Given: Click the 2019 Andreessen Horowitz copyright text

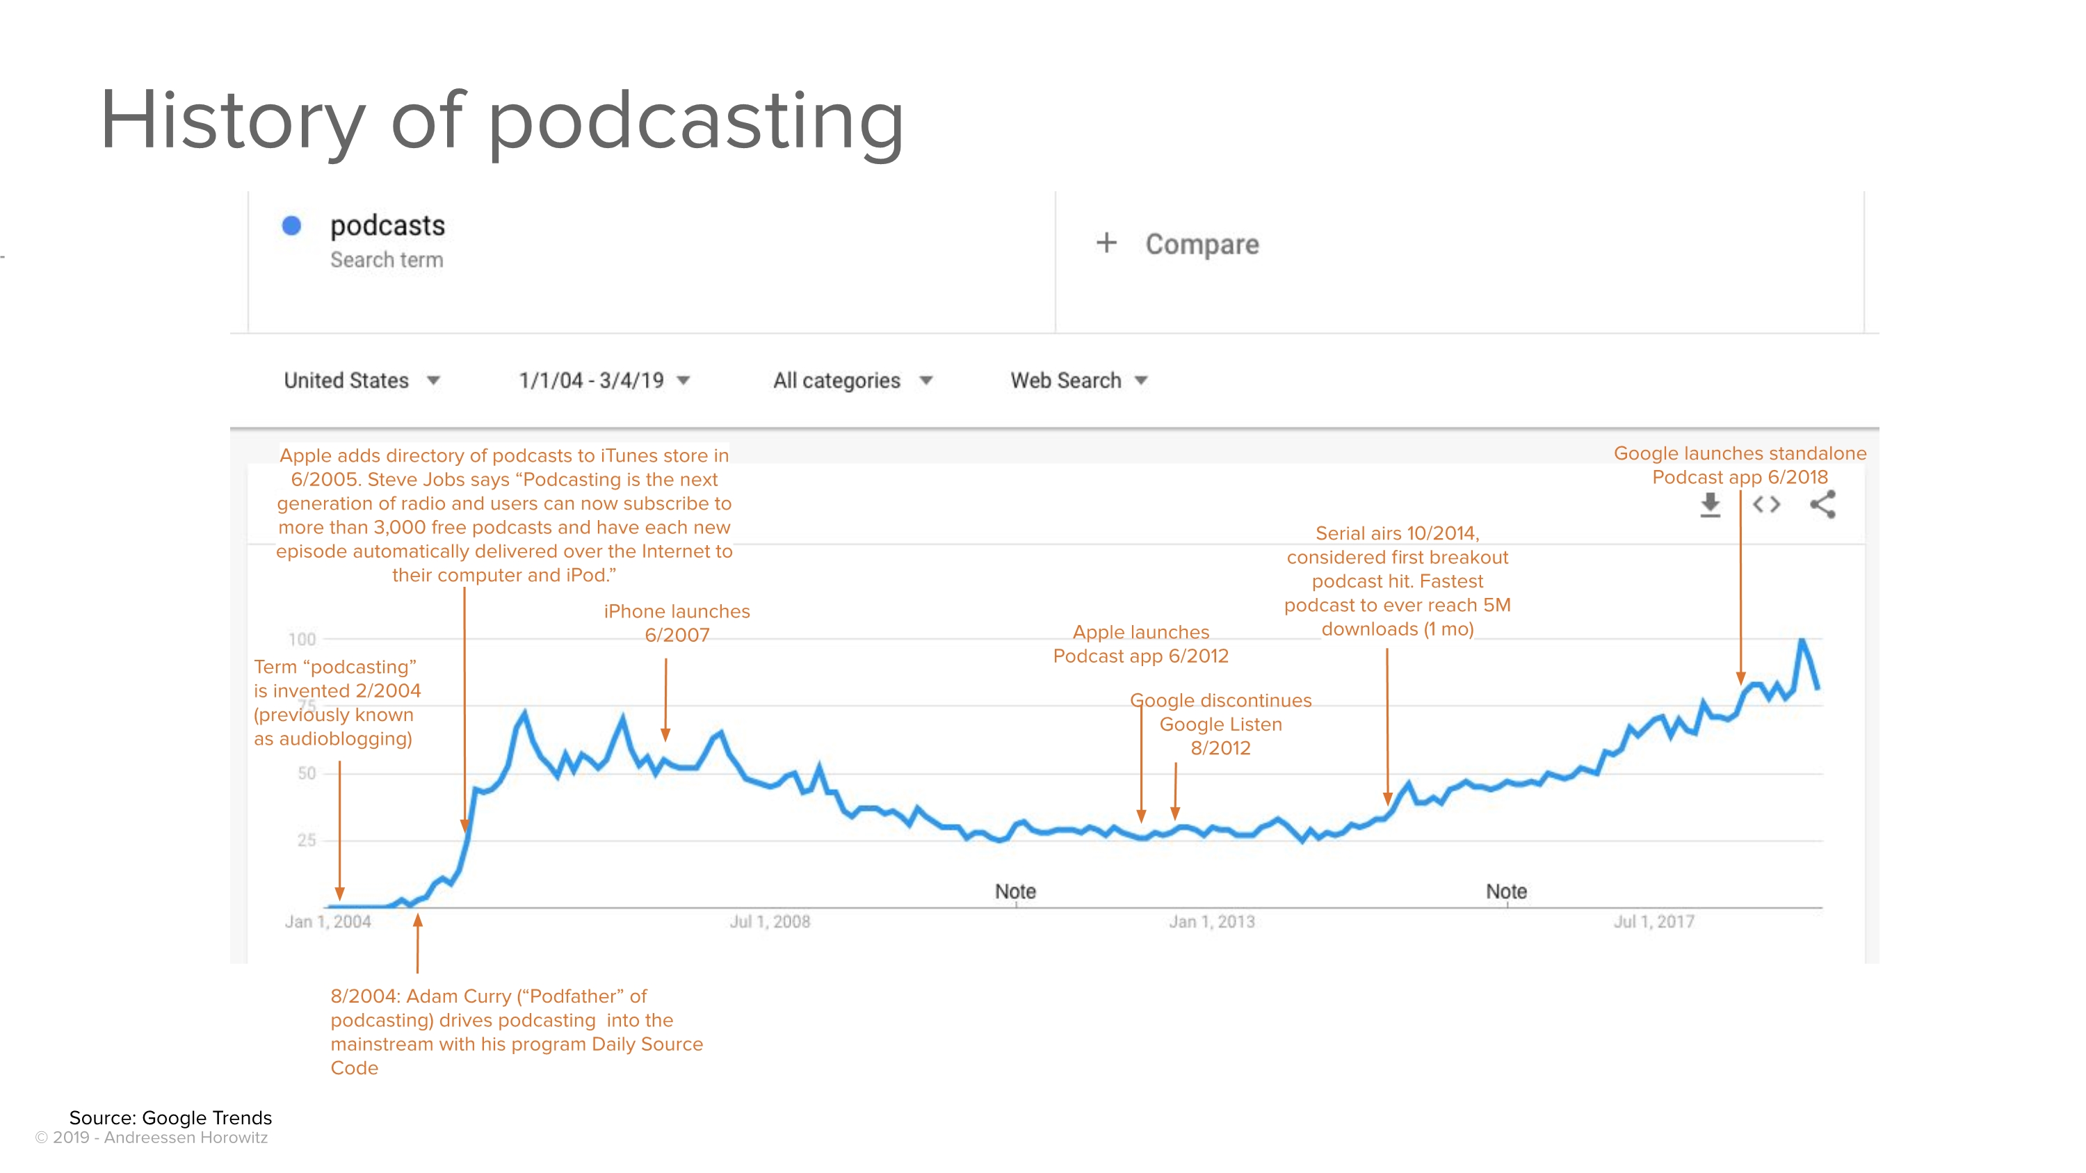Looking at the screenshot, I should tap(152, 1138).
